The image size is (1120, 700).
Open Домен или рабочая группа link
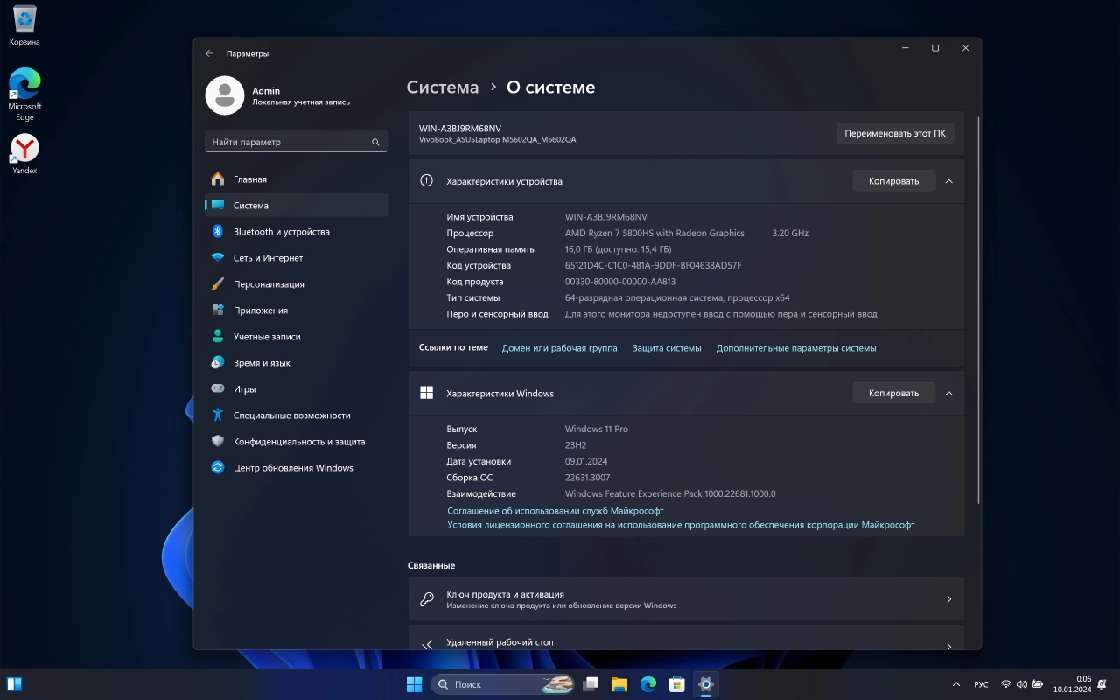pos(559,348)
